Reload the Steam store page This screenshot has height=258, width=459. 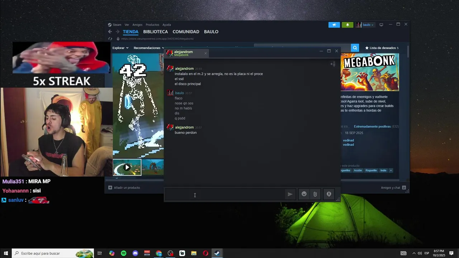110,39
